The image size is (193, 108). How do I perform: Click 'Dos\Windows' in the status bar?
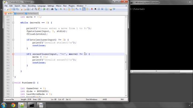tap(92, 99)
